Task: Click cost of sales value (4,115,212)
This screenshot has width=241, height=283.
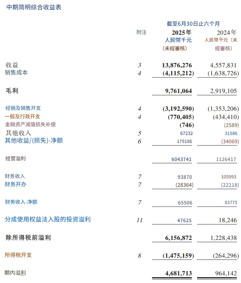Action: (178, 73)
